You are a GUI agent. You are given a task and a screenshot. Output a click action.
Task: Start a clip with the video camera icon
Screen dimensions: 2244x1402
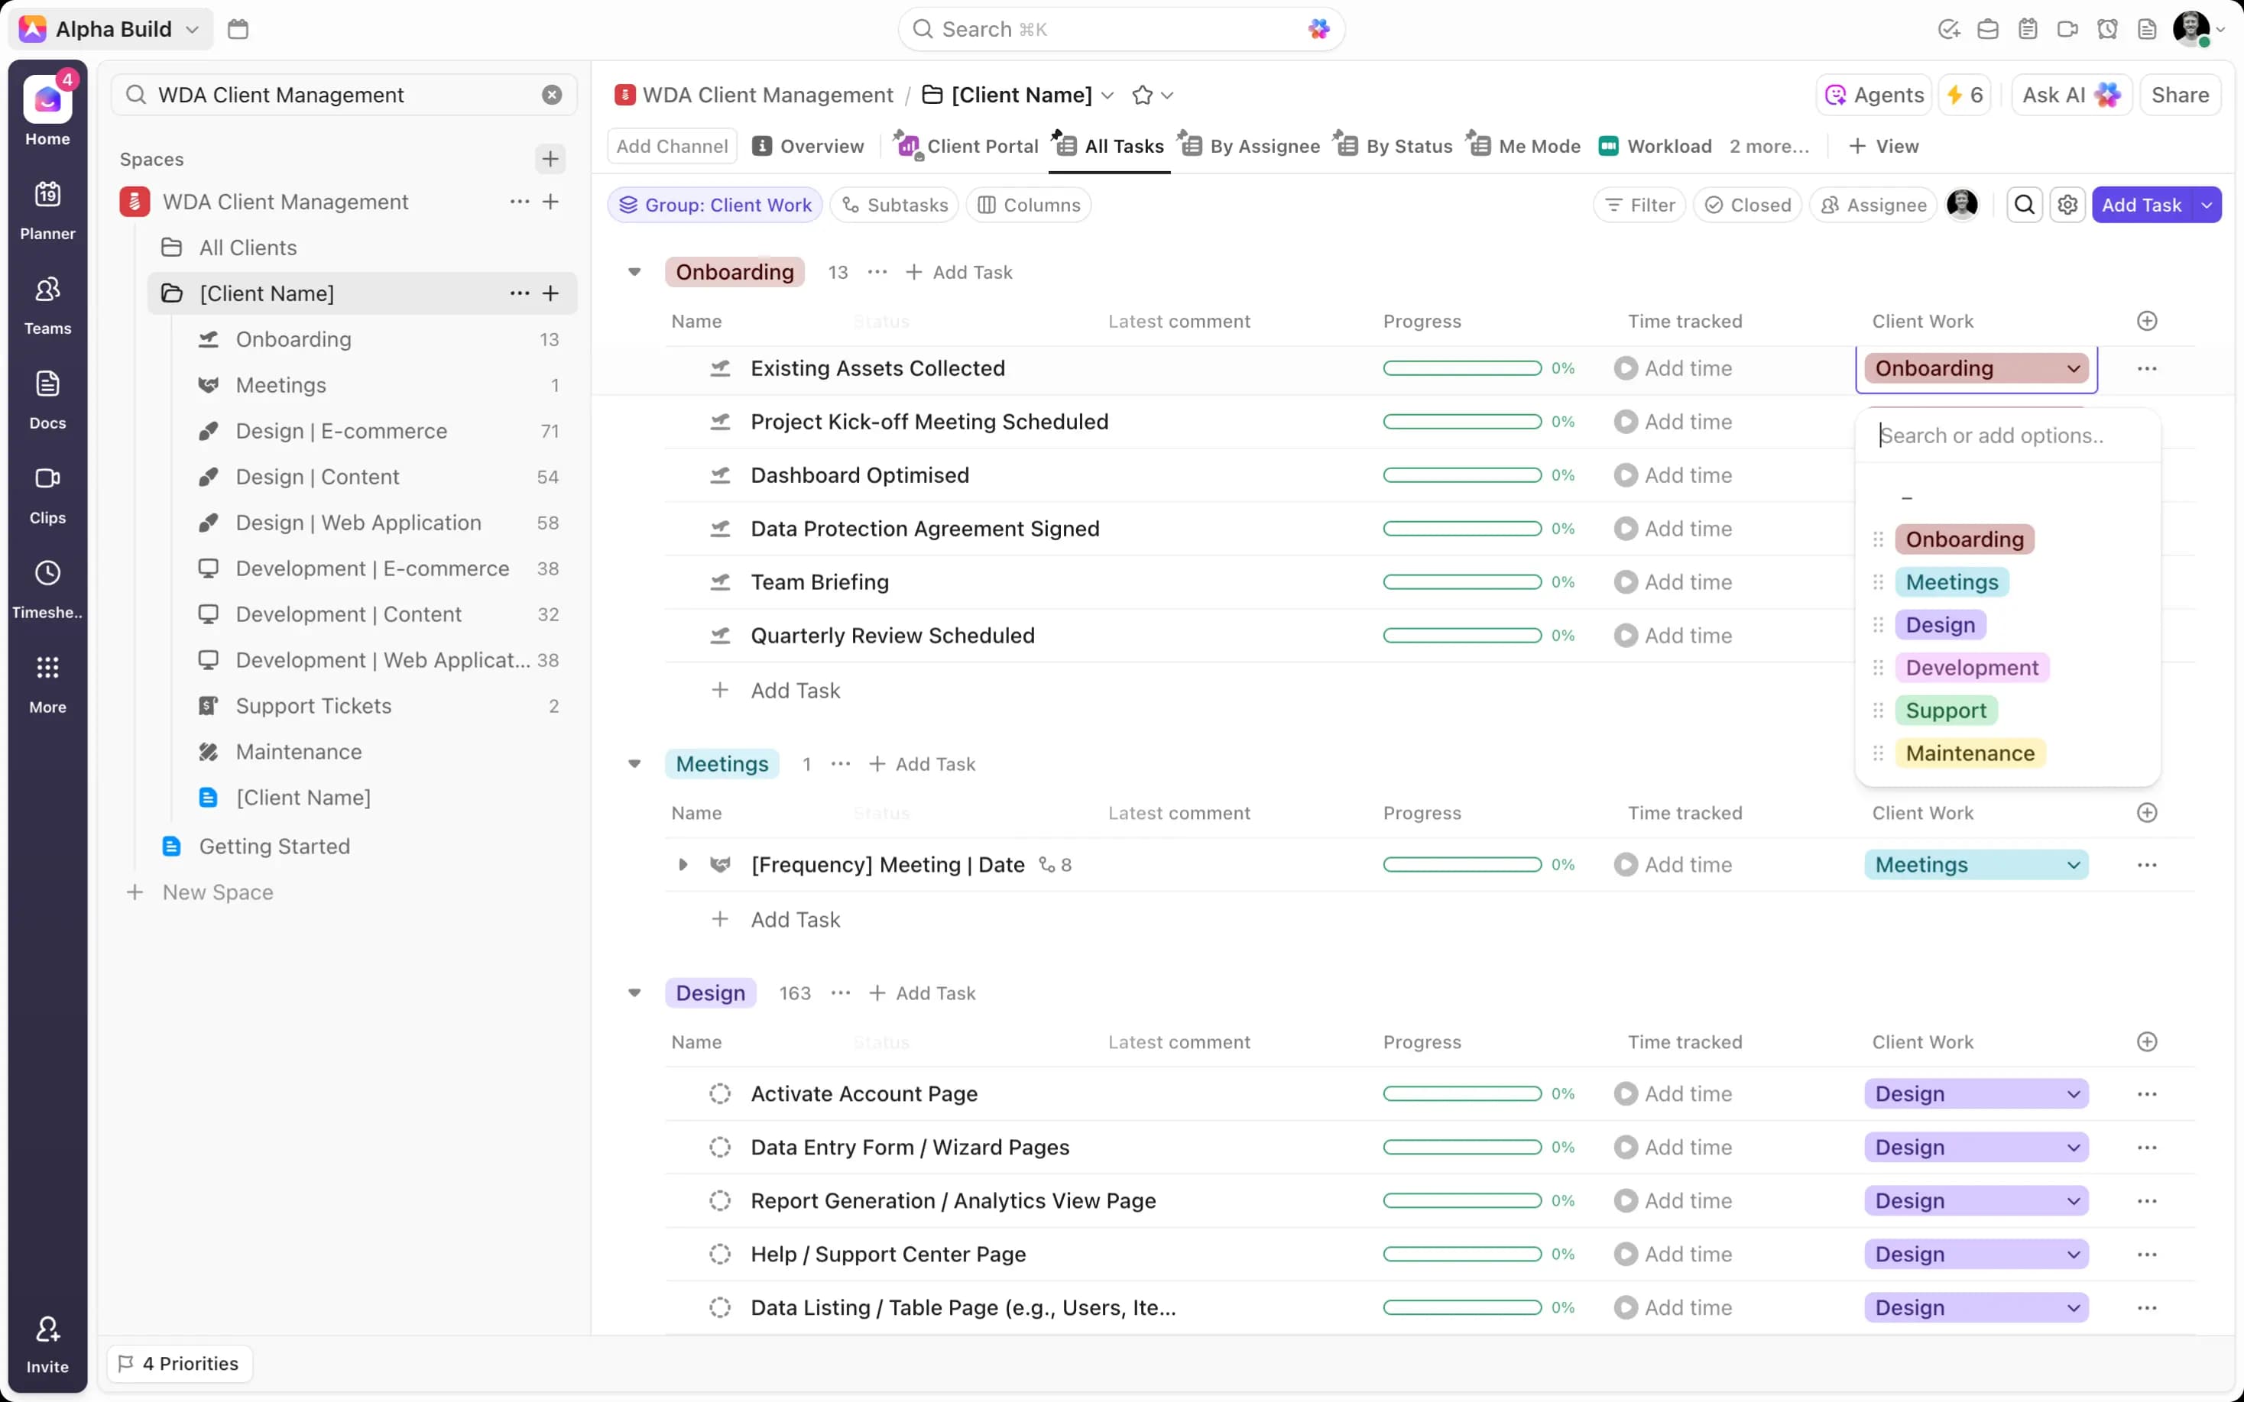click(x=2067, y=29)
